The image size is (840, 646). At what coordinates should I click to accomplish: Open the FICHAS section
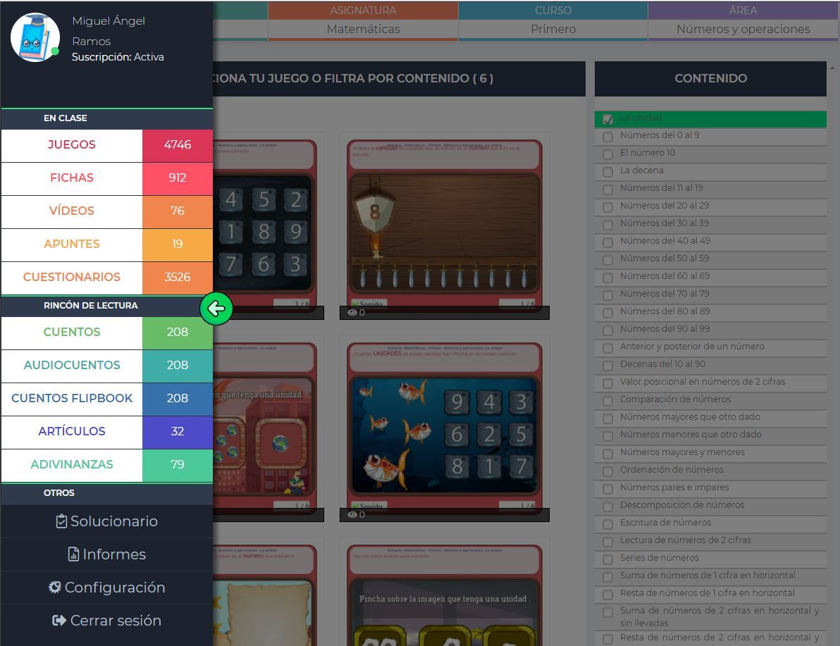click(x=72, y=178)
